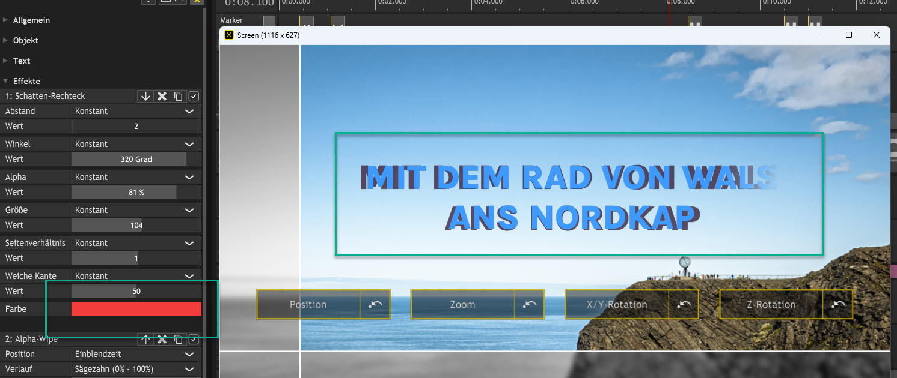Collapse the Effekte section
Viewport: 897px width, 378px height.
click(5, 81)
